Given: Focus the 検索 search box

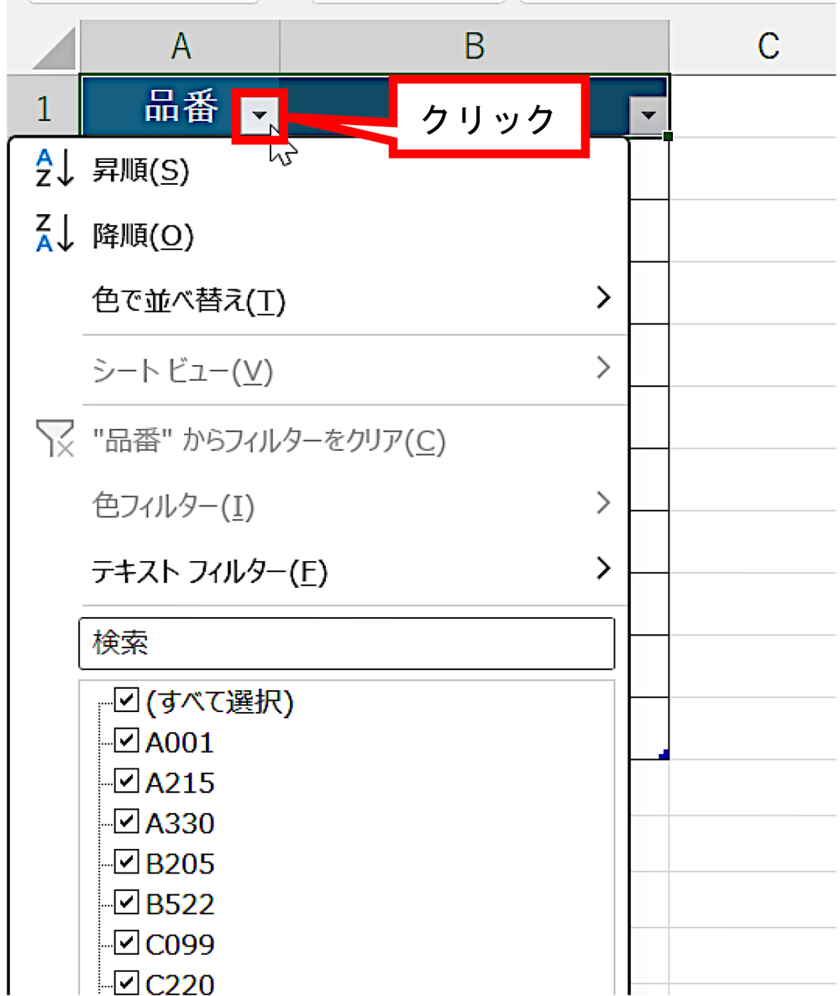Looking at the screenshot, I should [x=347, y=642].
